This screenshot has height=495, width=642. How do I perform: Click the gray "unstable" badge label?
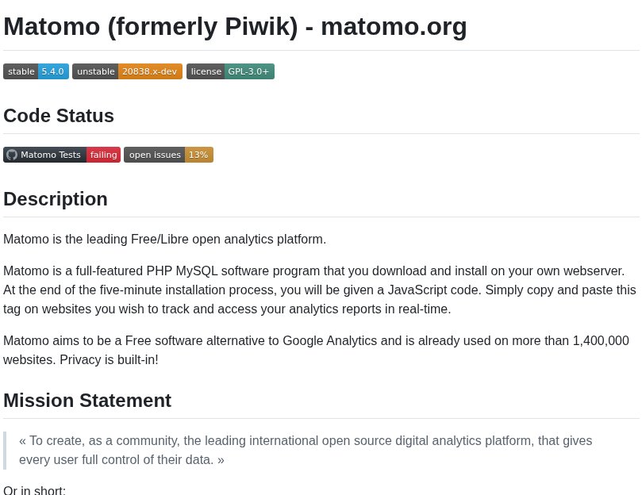pos(96,71)
